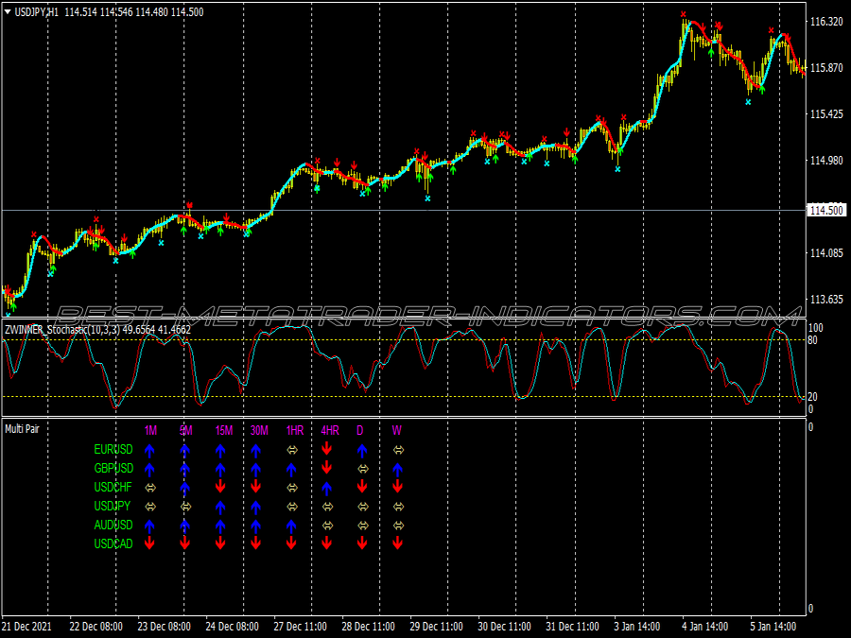This screenshot has width=851, height=638.
Task: Click USDCAD 4HR red down arrow
Action: [327, 543]
